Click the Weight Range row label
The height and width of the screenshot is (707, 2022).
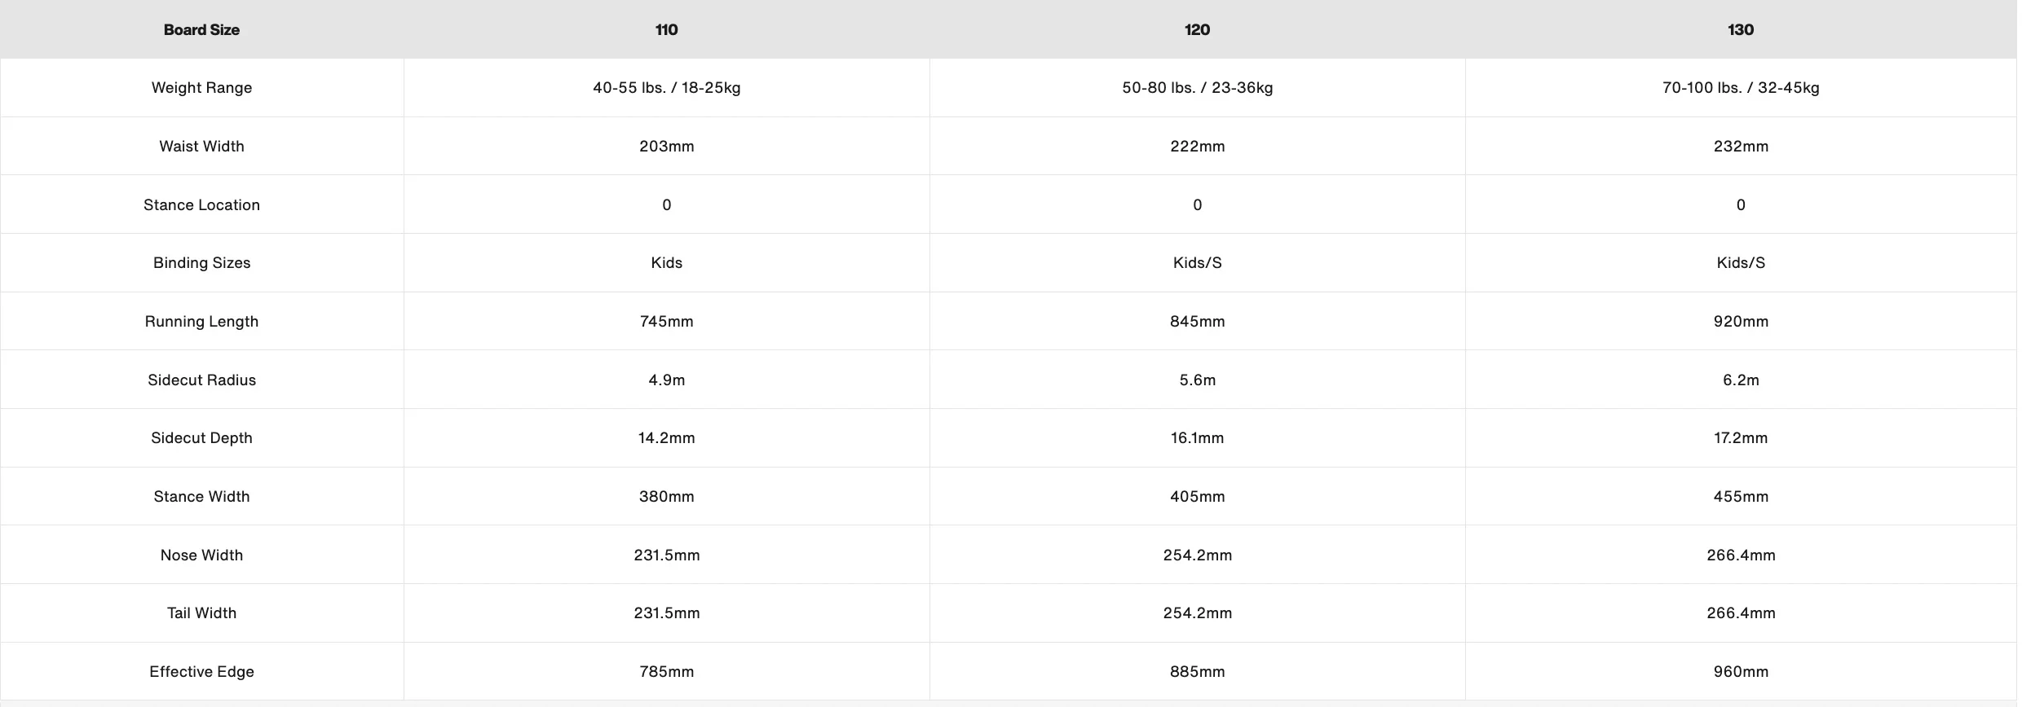pyautogui.click(x=201, y=88)
